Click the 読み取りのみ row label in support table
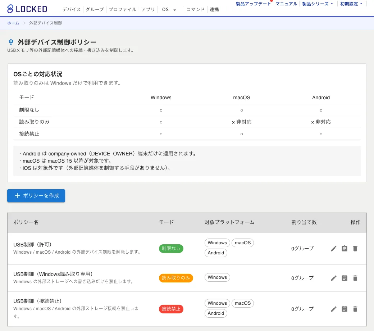The height and width of the screenshot is (331, 374). (35, 122)
